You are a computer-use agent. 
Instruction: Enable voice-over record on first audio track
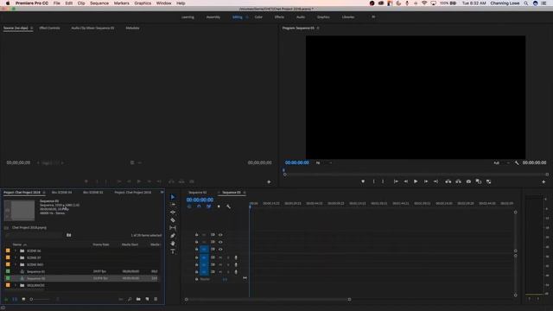[x=236, y=257]
